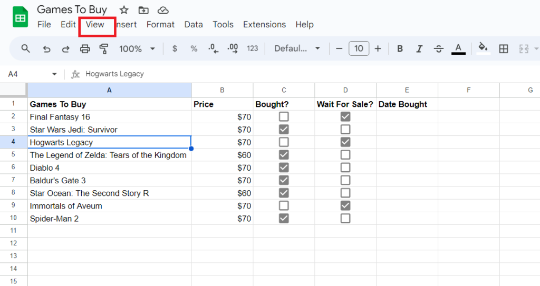Open the Extensions menu
The image size is (540, 286).
pyautogui.click(x=265, y=24)
